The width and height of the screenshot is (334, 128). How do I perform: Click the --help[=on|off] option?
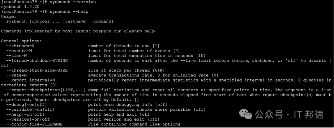(x=25, y=114)
